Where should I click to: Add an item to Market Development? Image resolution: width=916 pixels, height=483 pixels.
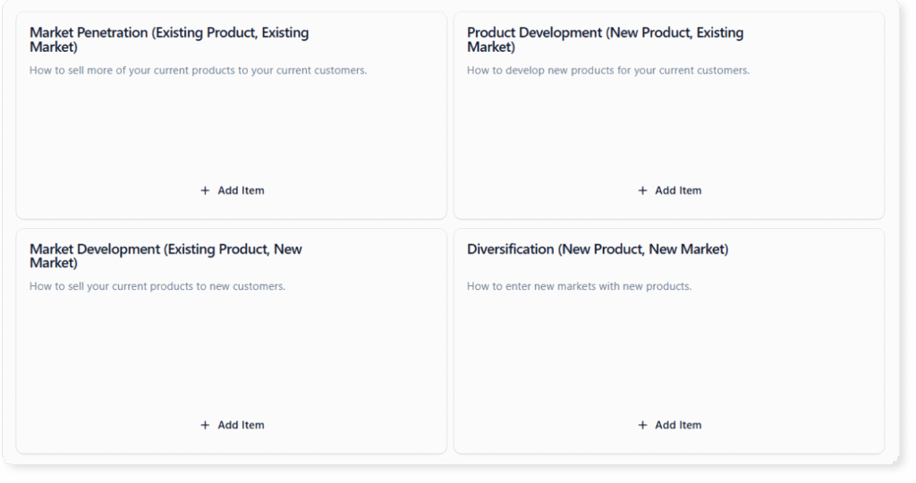(x=233, y=425)
